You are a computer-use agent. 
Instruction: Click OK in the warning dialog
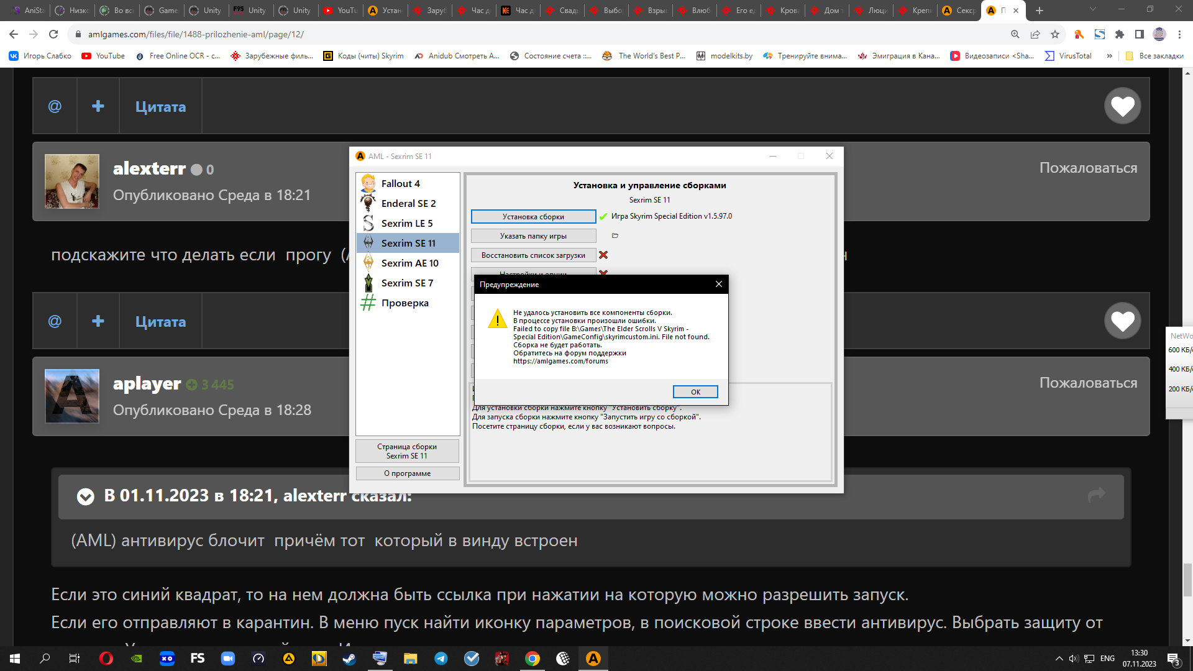click(x=695, y=392)
